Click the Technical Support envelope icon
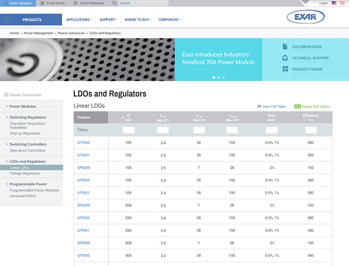349x266 pixels. pos(285,58)
